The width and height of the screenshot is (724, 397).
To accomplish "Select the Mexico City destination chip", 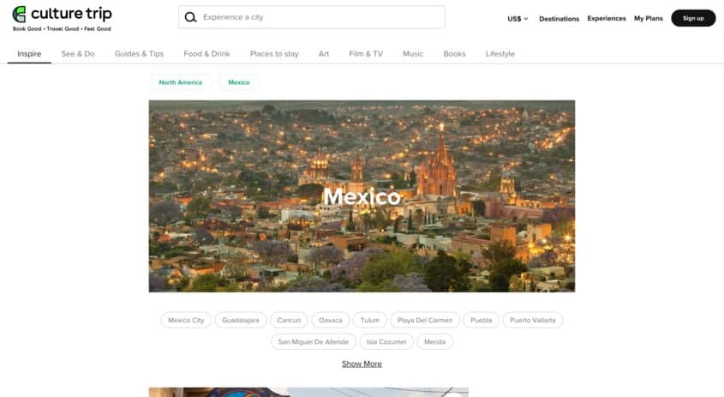I will 186,320.
